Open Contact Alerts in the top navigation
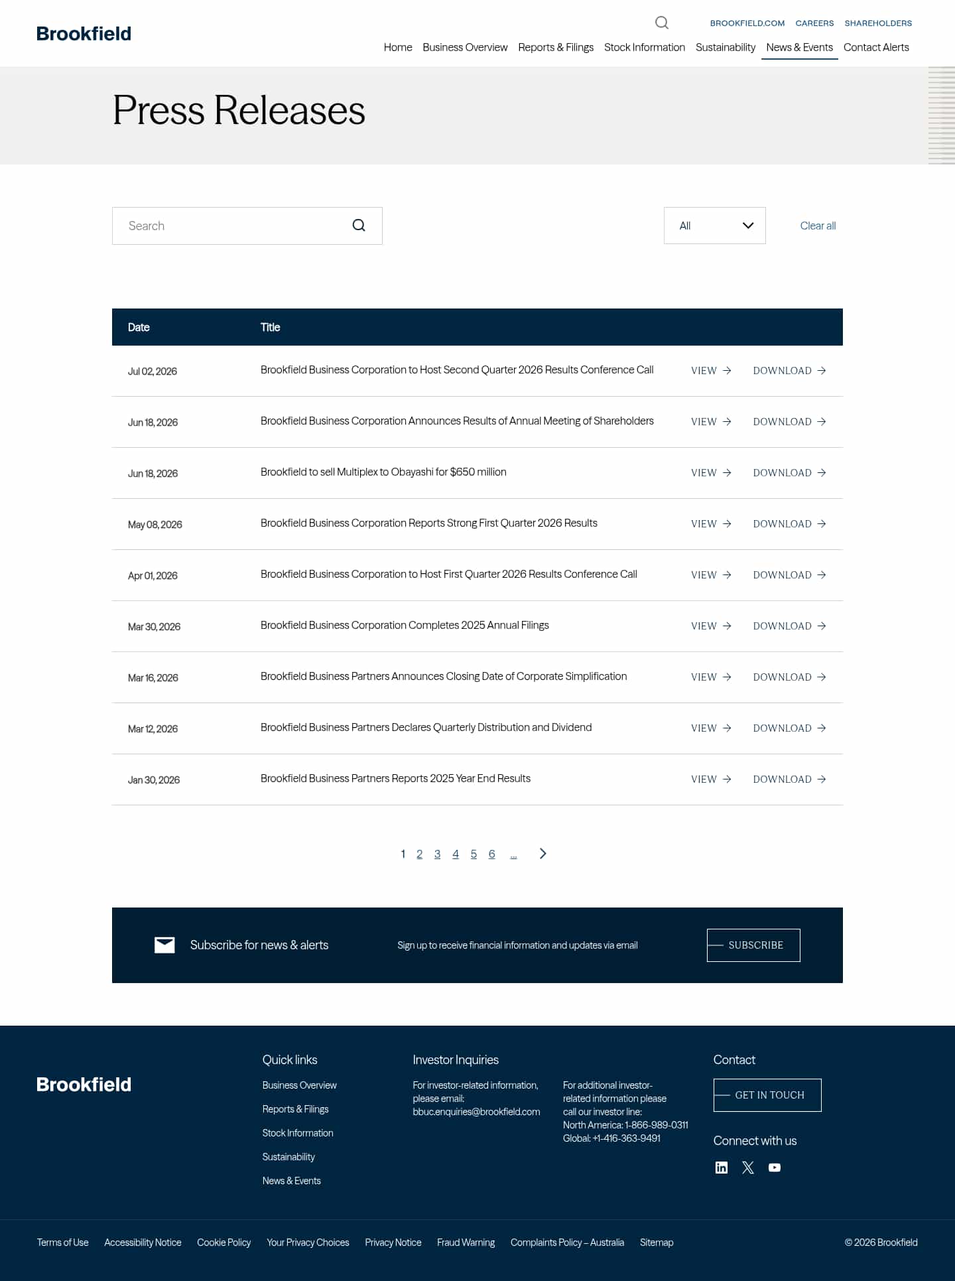Screen dimensions: 955x1281 tap(876, 47)
